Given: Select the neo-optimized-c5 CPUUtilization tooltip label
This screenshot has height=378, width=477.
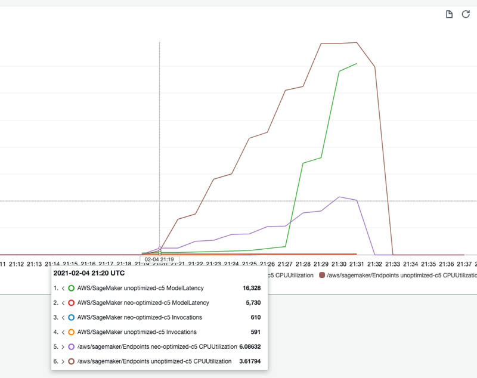Looking at the screenshot, I should 157,346.
